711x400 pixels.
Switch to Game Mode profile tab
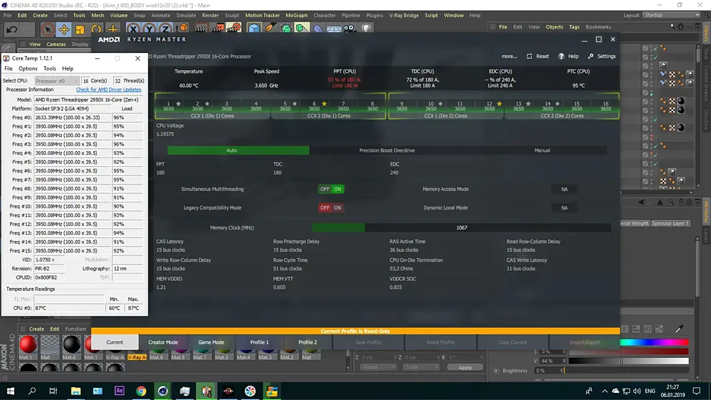click(211, 342)
